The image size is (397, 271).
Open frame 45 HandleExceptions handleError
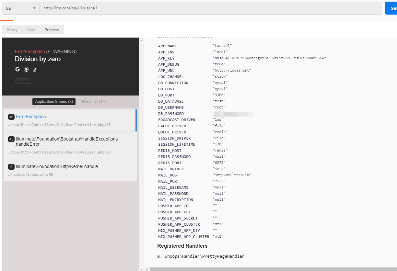(70, 145)
